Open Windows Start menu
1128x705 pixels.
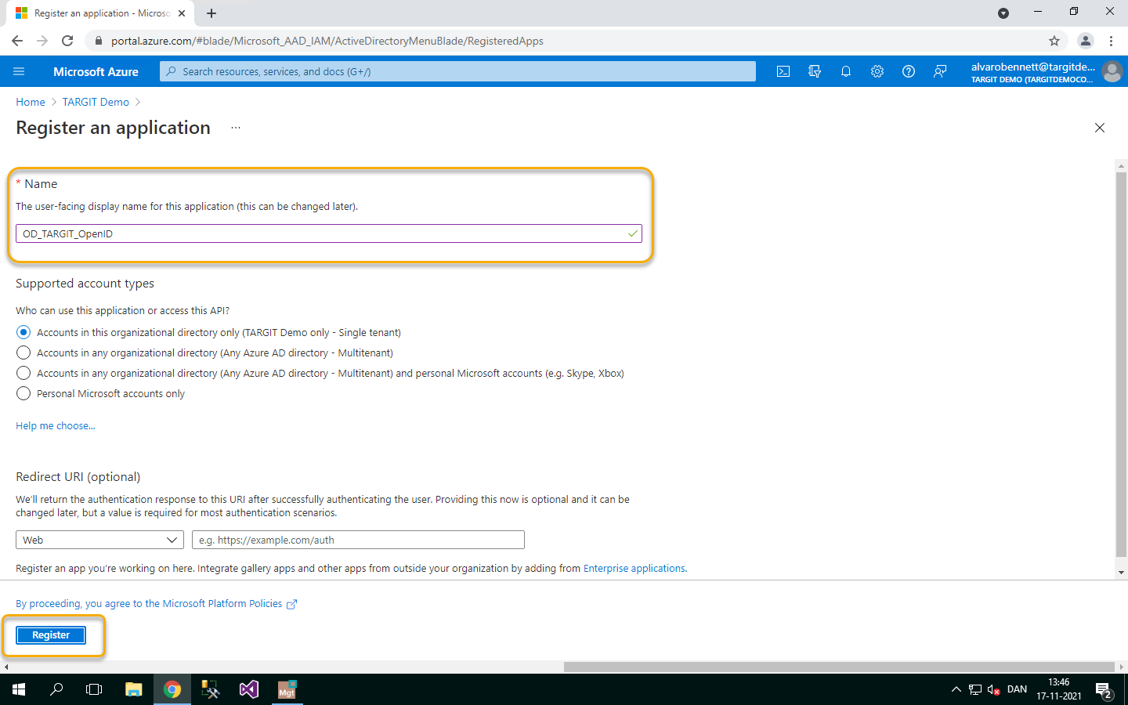click(x=19, y=689)
